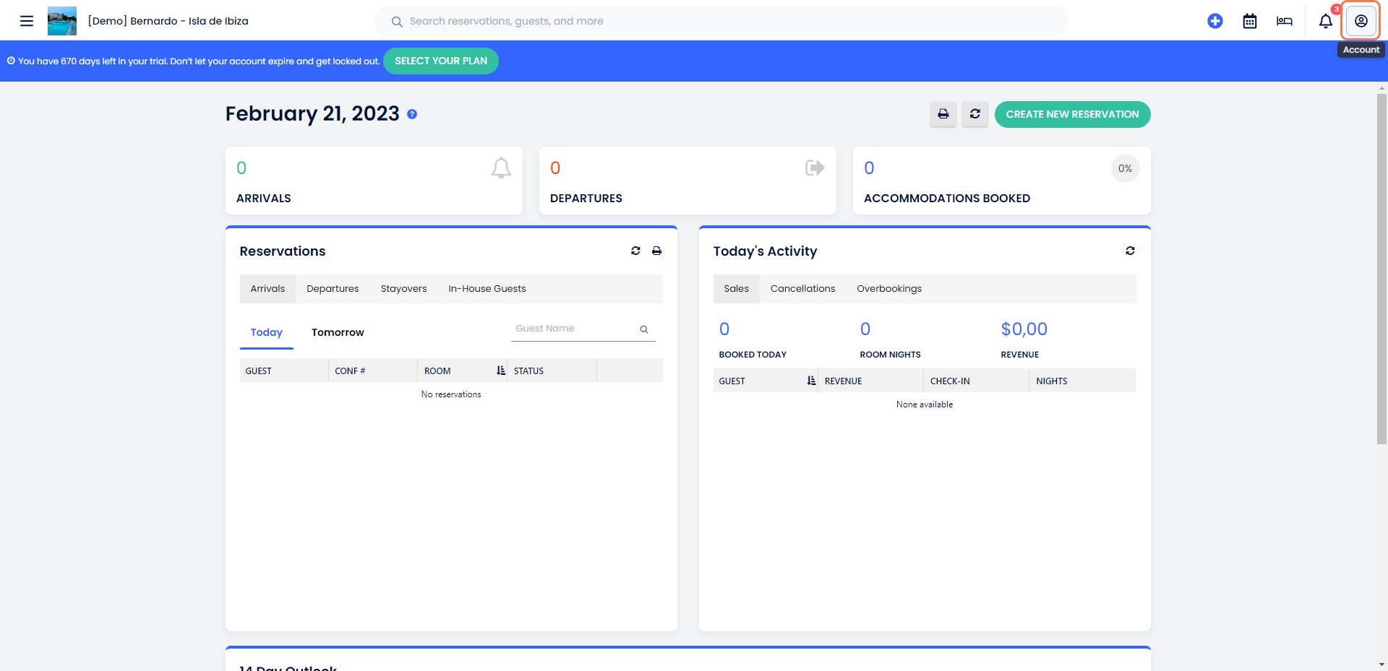
Task: Click the NIGHTS column header
Action: 1082,381
